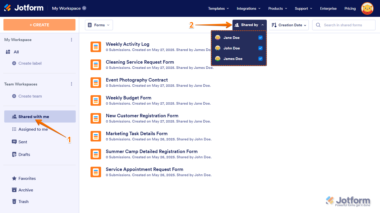
Task: Click the search magnifier icon
Action: tap(318, 25)
